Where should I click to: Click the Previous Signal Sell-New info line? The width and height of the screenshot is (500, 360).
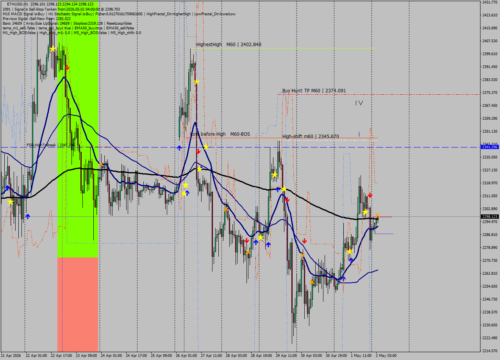point(37,19)
